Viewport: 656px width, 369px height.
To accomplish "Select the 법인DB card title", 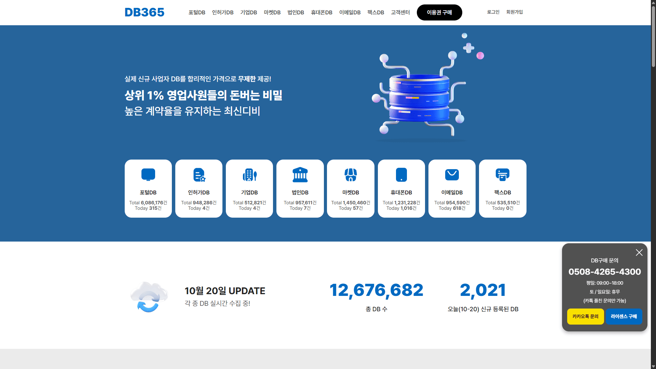I will pos(300,192).
